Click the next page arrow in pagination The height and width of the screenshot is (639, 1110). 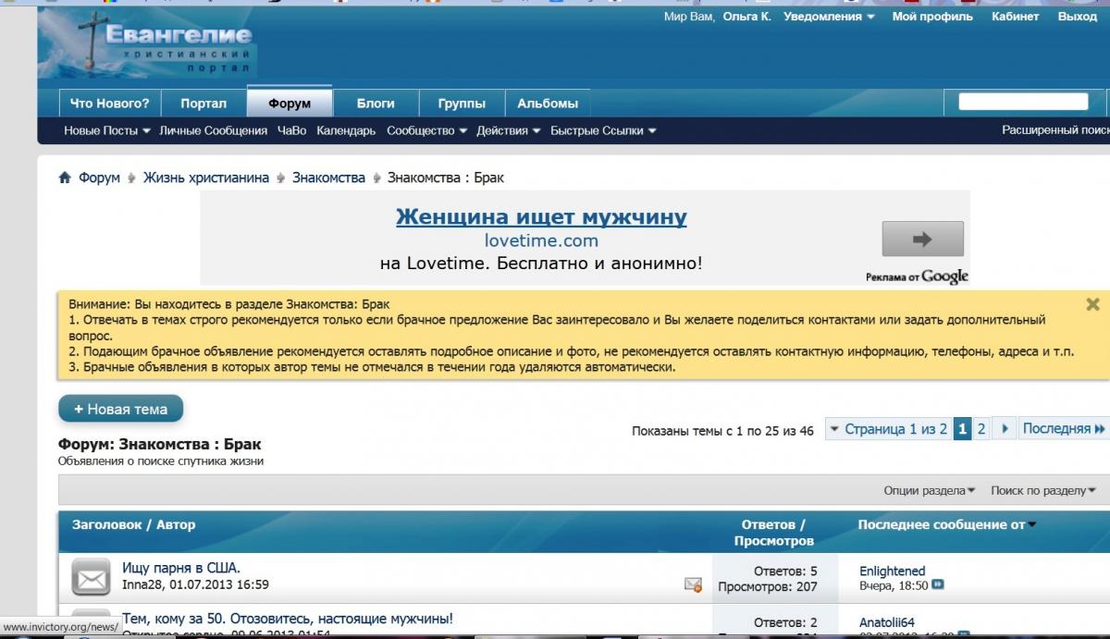click(1005, 428)
